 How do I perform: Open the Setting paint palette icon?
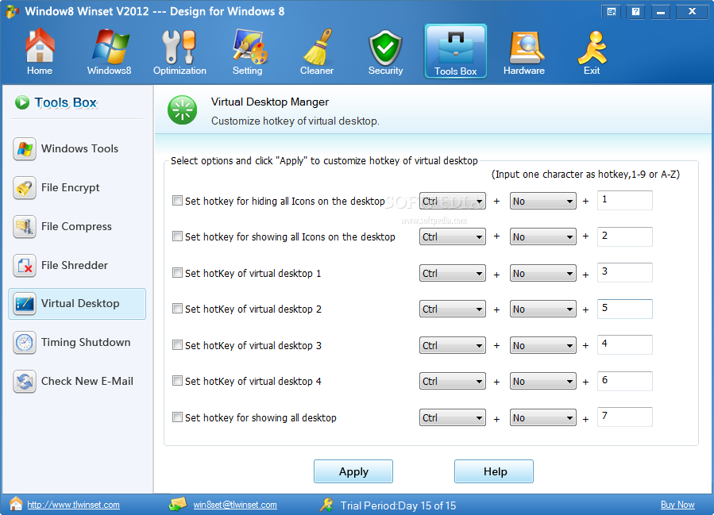[249, 46]
